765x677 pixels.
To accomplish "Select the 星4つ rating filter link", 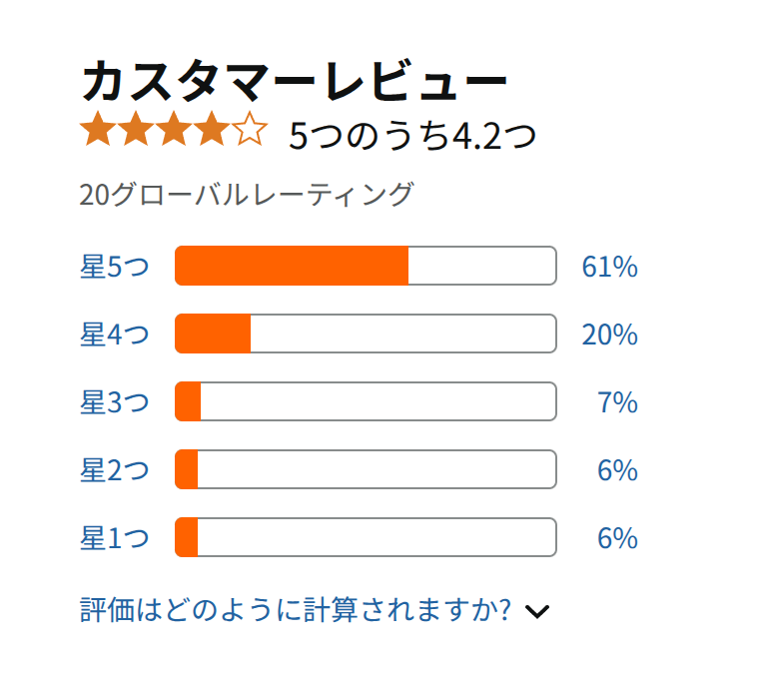I will point(115,335).
